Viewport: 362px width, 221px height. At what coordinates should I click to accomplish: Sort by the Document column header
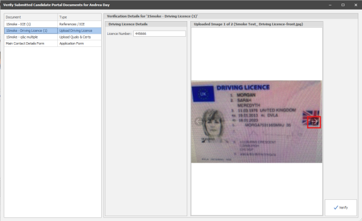coord(31,17)
